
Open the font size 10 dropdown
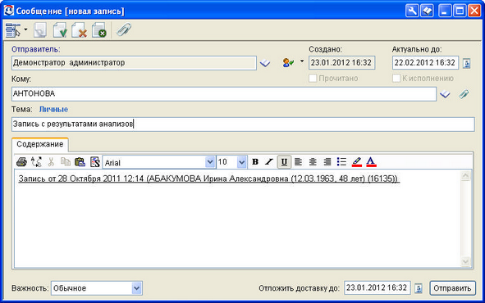tap(241, 162)
